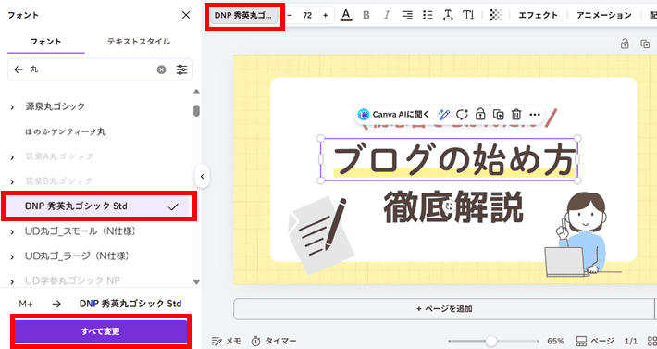Open the エフェクト menu
657x349 pixels.
click(538, 15)
